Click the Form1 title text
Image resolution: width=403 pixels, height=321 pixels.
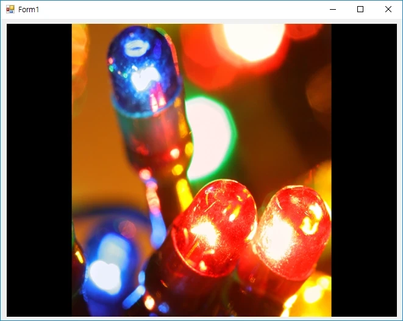click(29, 10)
